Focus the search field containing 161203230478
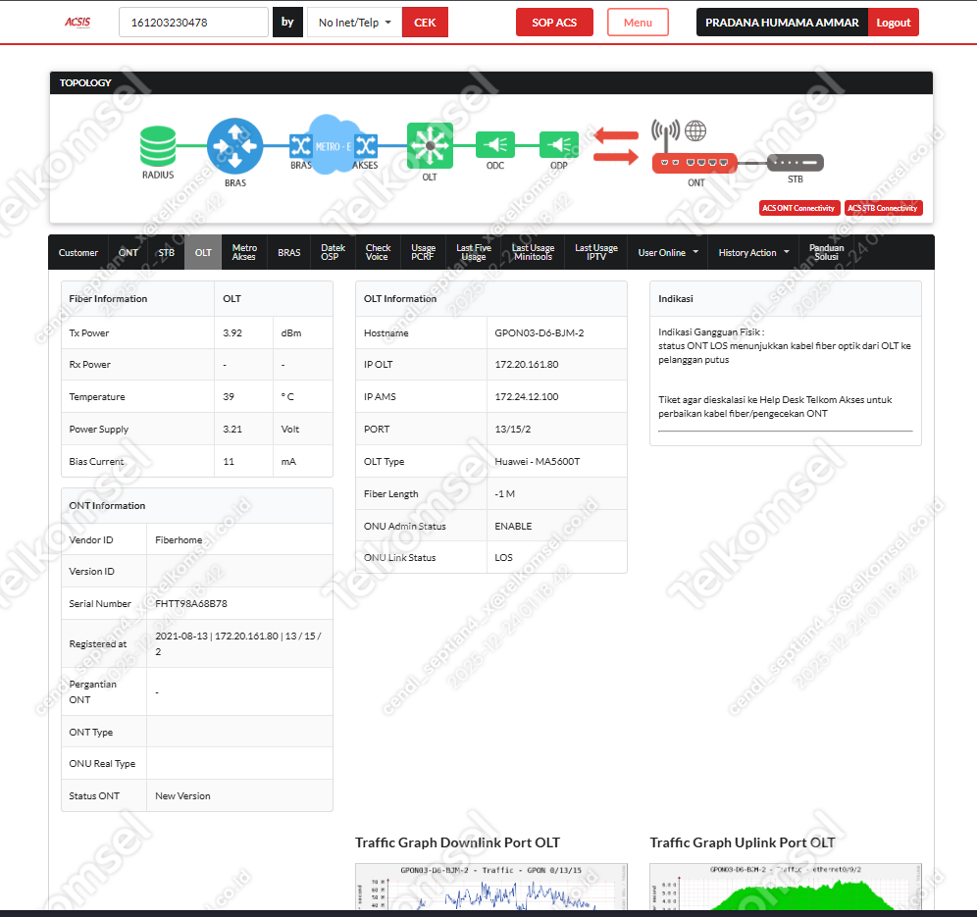 (194, 23)
